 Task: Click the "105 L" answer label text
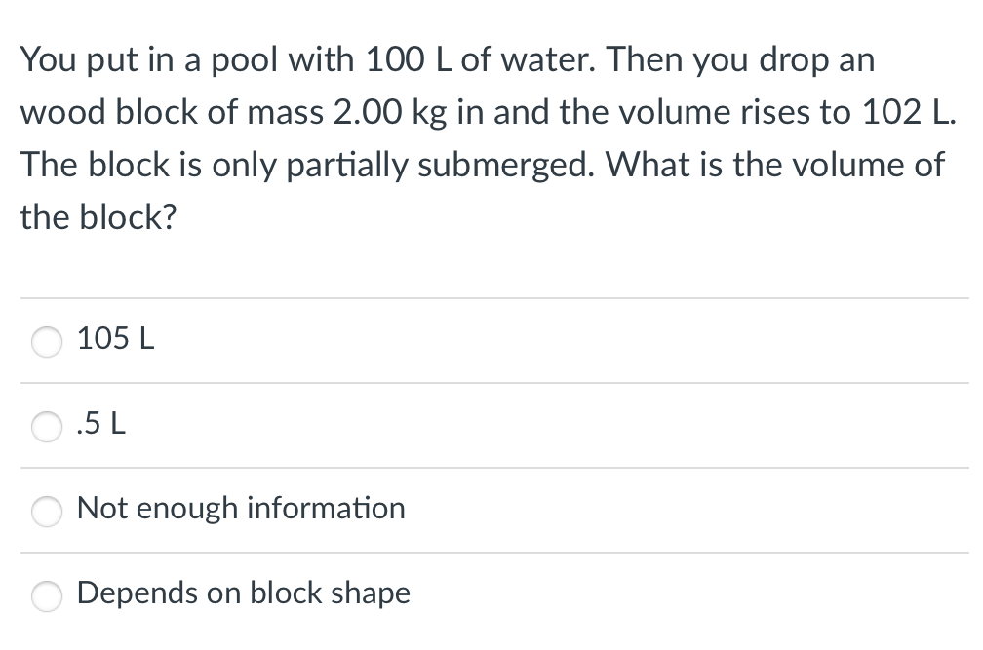115,339
